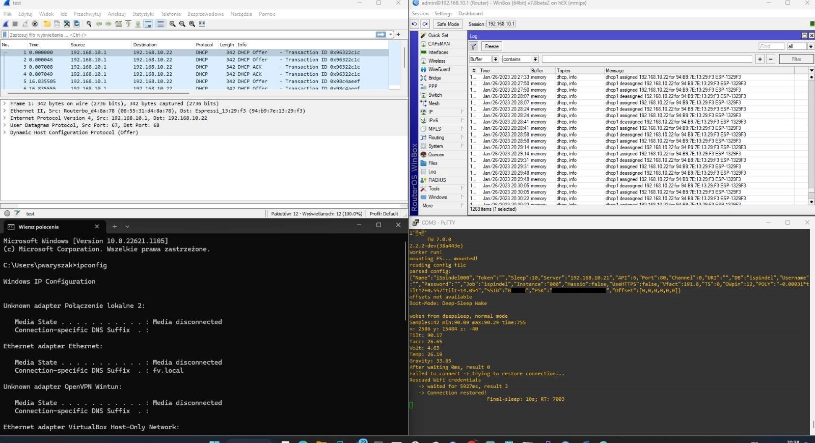
Task: Click the Wireshark packet list scrollbar
Action: (x=404, y=57)
